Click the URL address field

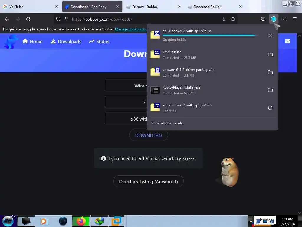pos(145,19)
